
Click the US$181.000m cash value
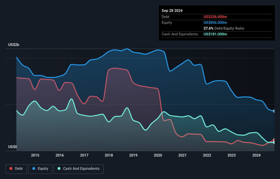(x=215, y=34)
